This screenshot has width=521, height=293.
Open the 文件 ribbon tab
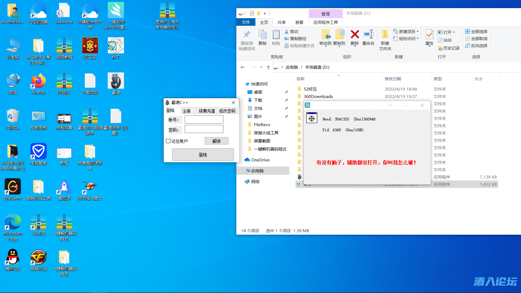246,22
